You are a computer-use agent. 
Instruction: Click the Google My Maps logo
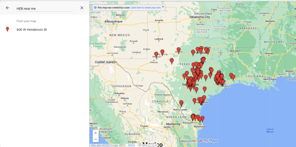pyautogui.click(x=203, y=141)
